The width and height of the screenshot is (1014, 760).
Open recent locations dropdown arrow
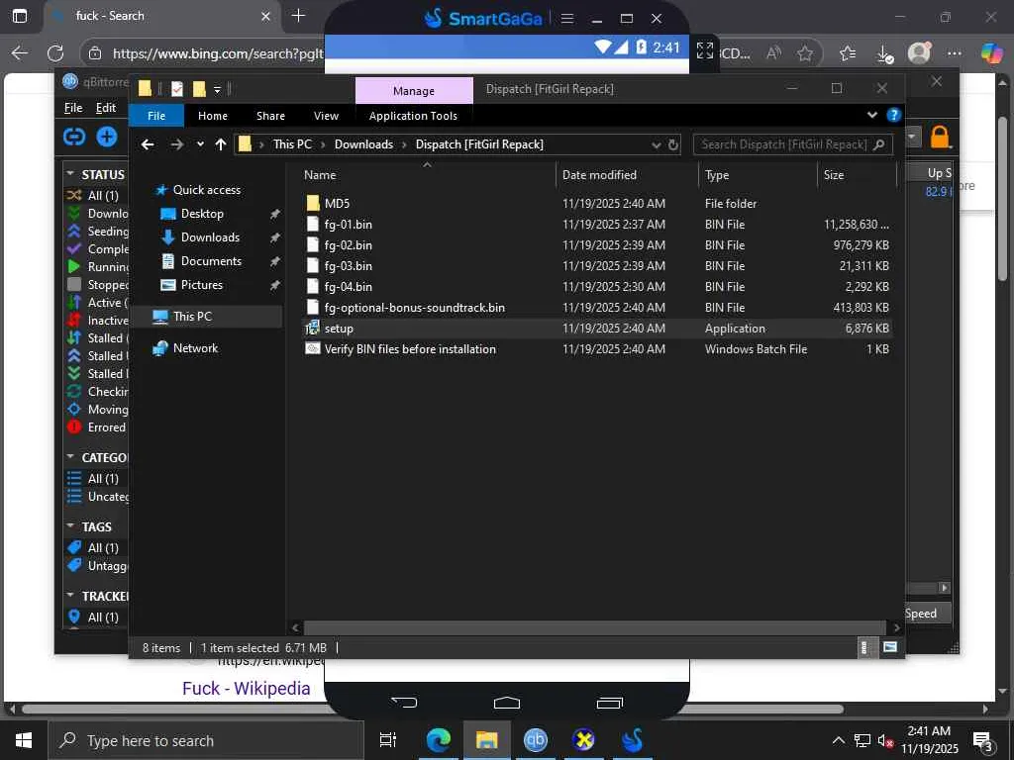pos(200,144)
